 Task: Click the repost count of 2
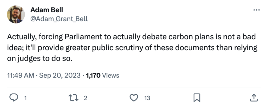pyautogui.click(x=85, y=98)
